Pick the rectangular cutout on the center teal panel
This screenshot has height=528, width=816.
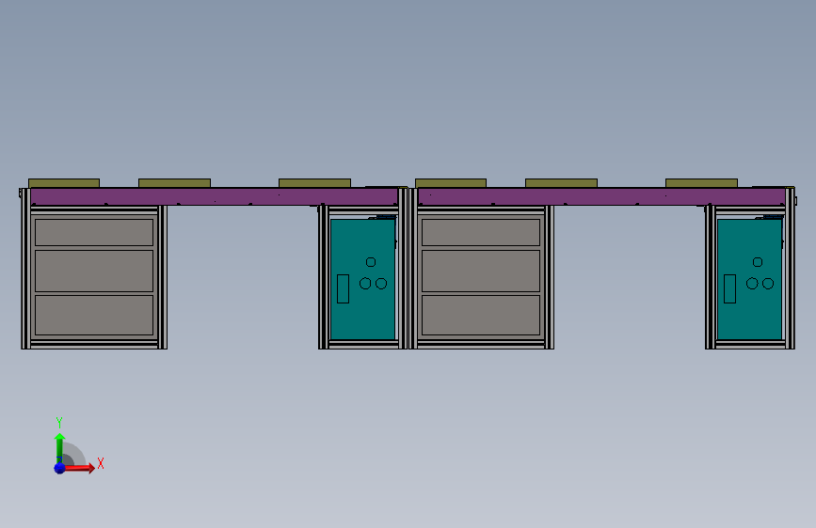(x=343, y=289)
